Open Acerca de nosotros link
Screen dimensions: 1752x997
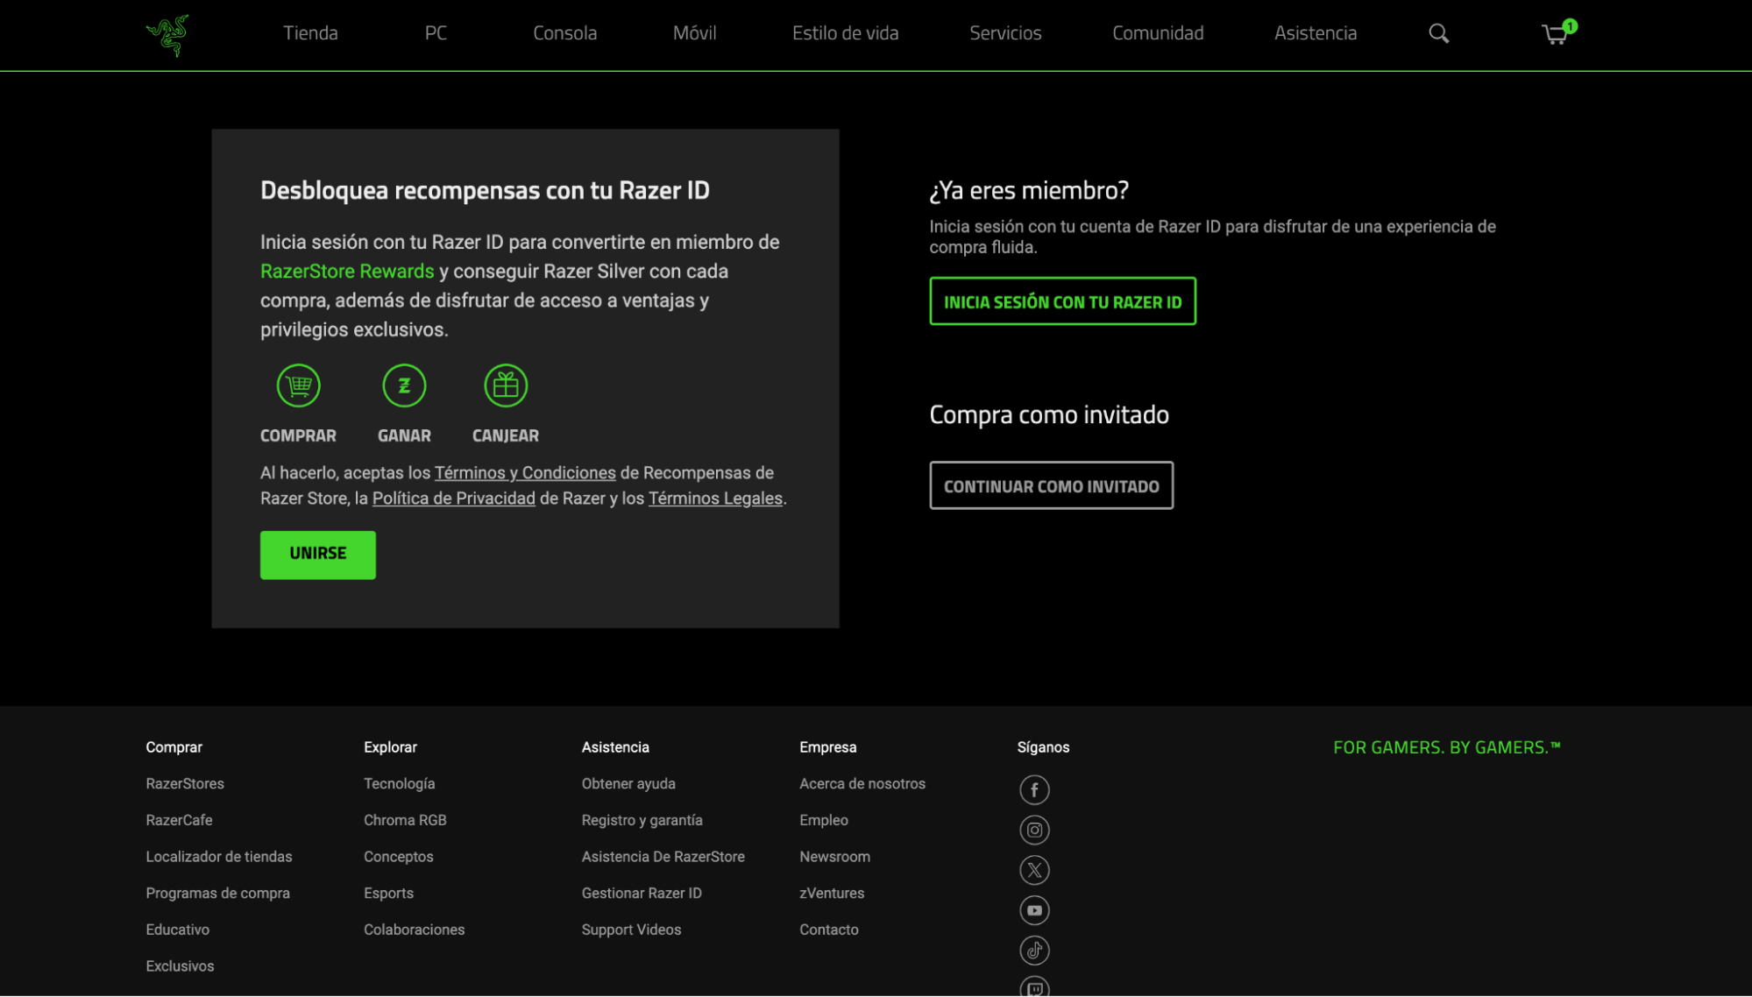pos(862,784)
